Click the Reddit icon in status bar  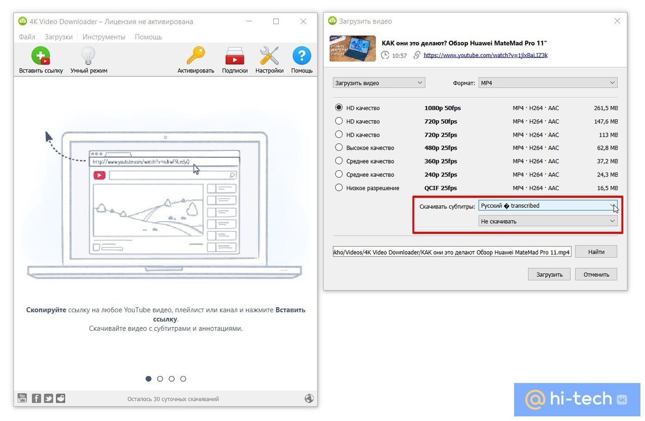60,398
